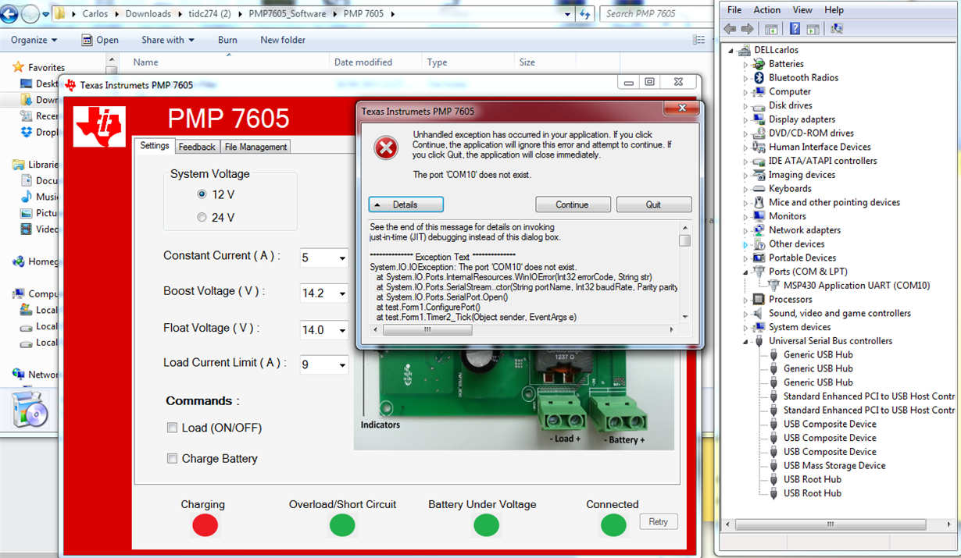Screen dimensions: 961x558
Task: Select the USB Mass Storage Device icon
Action: click(773, 466)
